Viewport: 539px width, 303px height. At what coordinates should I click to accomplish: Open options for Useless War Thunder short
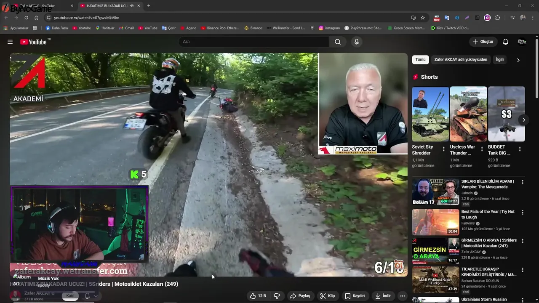coord(482,149)
